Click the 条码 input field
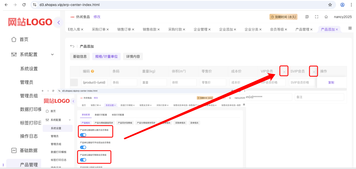The width and height of the screenshot is (356, 169). [x=124, y=82]
